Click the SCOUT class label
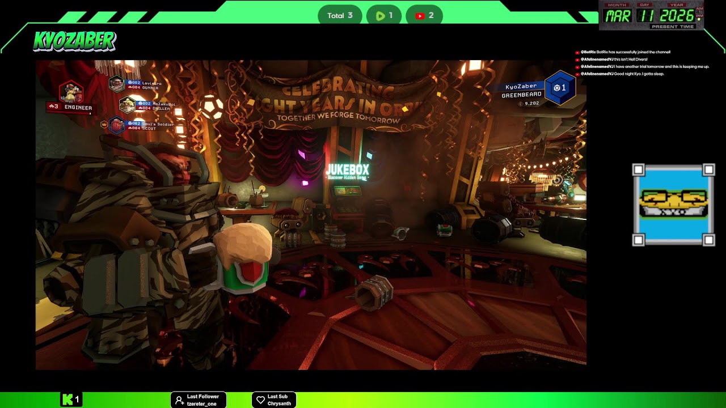 (149, 129)
